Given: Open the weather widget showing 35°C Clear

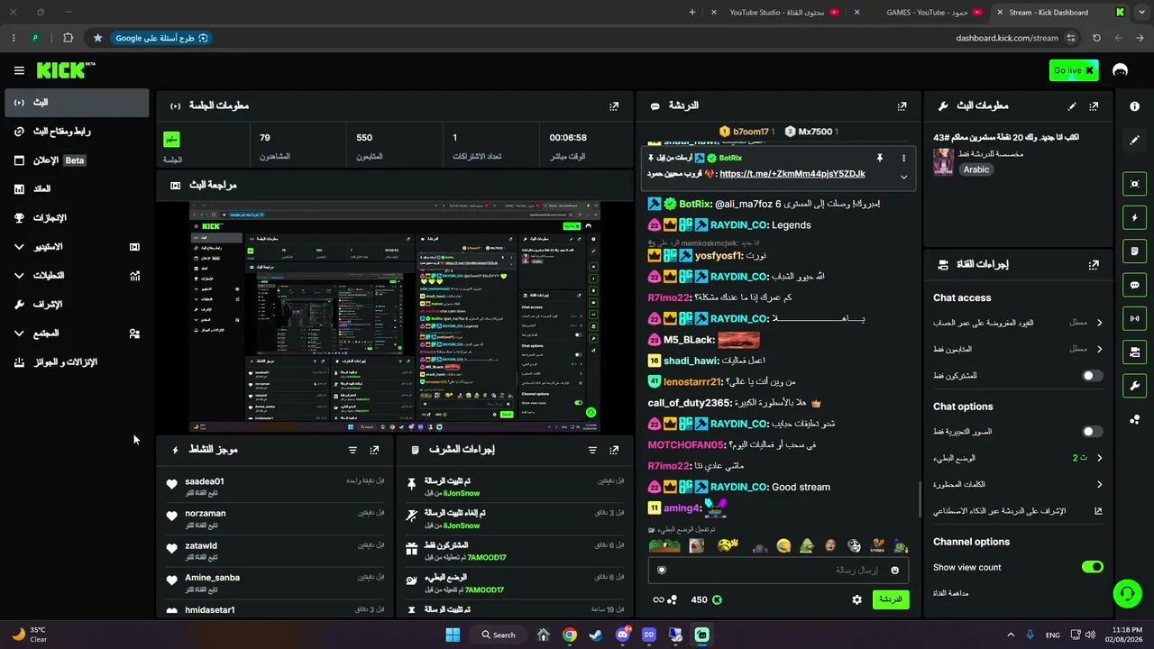Looking at the screenshot, I should (x=30, y=635).
